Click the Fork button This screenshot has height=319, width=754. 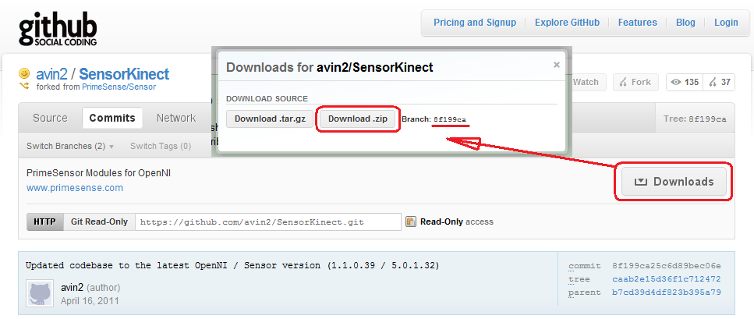click(635, 82)
